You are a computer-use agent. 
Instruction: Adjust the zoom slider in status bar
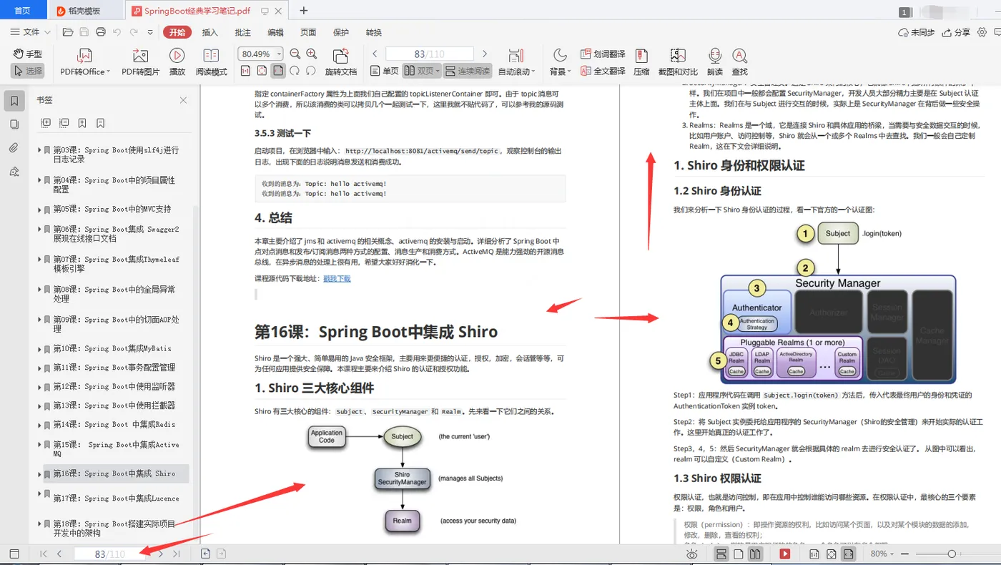coord(952,554)
